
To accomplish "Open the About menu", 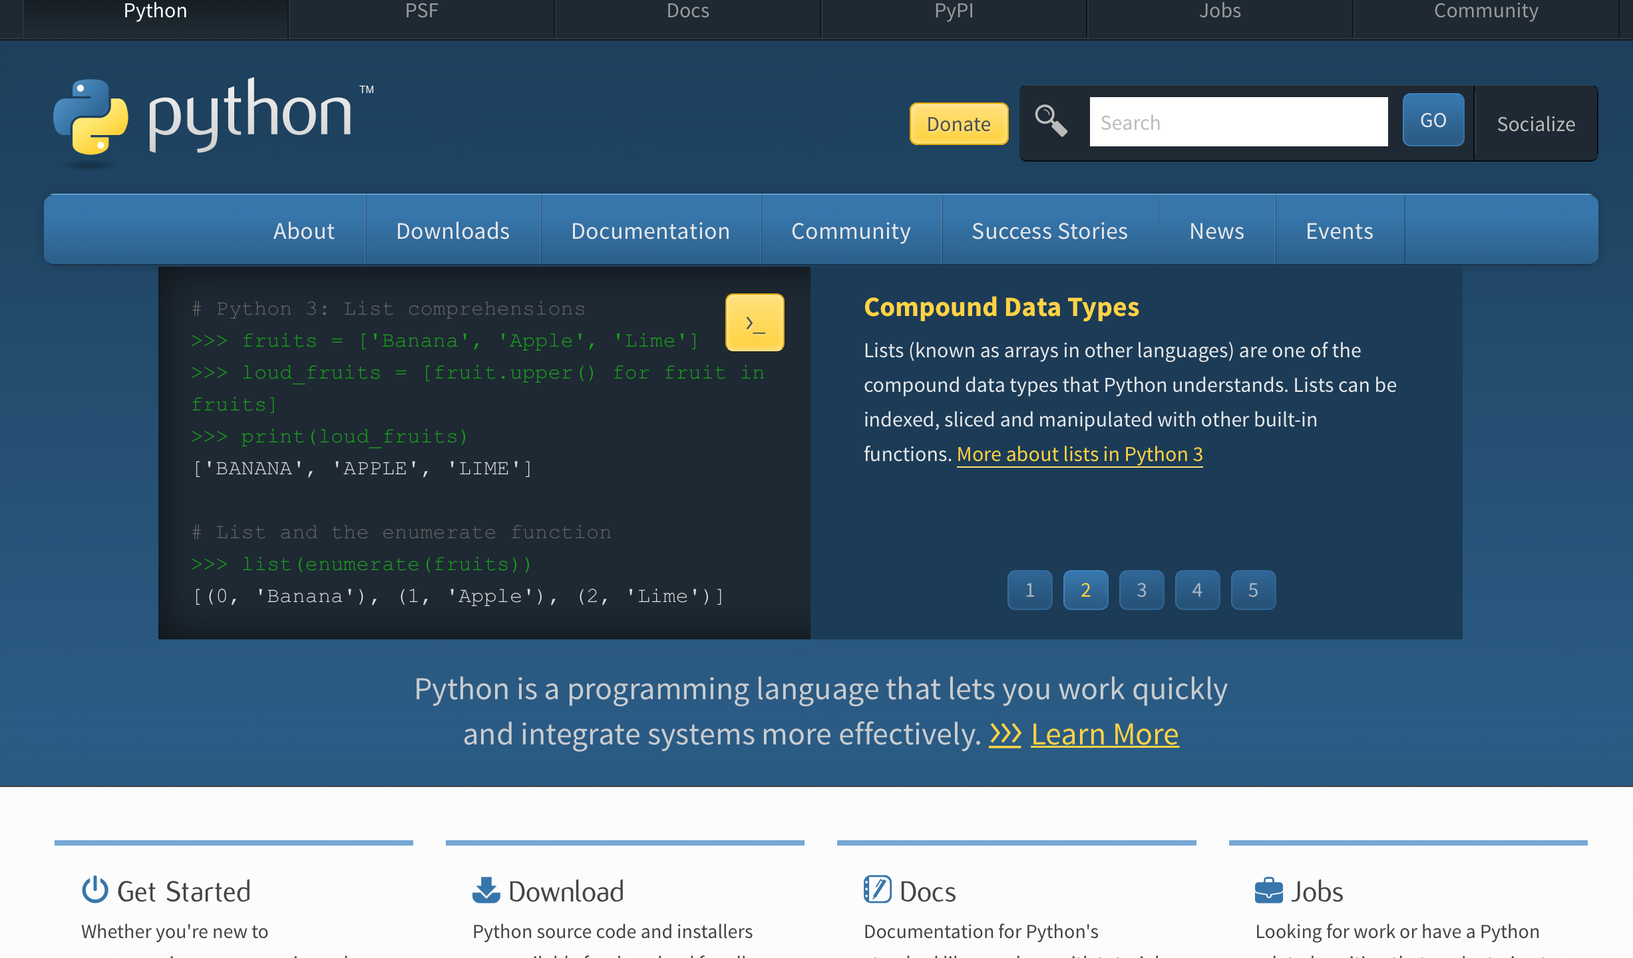I will coord(304,231).
